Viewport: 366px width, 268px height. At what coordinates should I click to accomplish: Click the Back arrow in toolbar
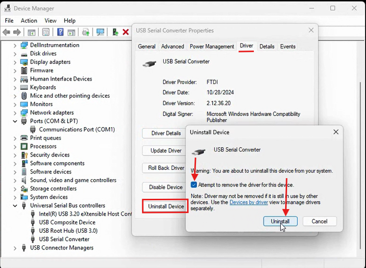click(x=6, y=32)
